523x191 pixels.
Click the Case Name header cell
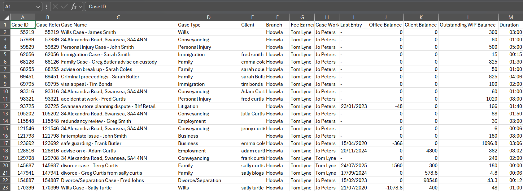click(118, 25)
